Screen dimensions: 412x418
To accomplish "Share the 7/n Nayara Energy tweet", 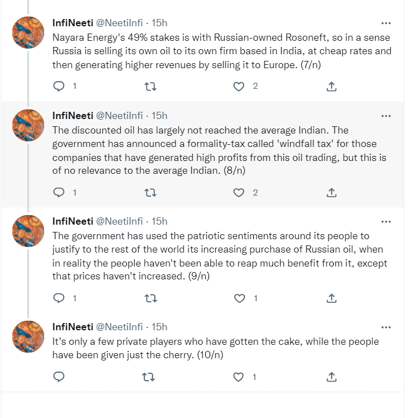I will pyautogui.click(x=331, y=87).
